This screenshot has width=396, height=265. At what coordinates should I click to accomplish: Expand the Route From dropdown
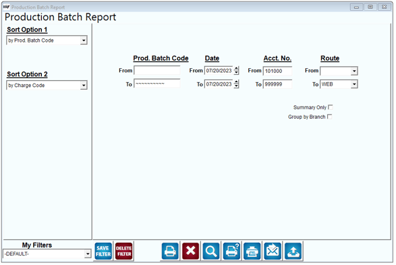click(354, 71)
